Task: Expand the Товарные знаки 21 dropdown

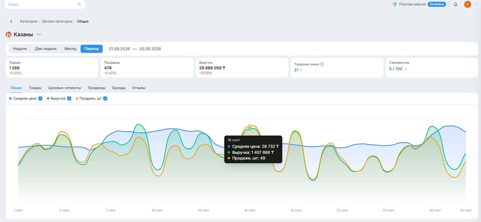Action: point(298,70)
